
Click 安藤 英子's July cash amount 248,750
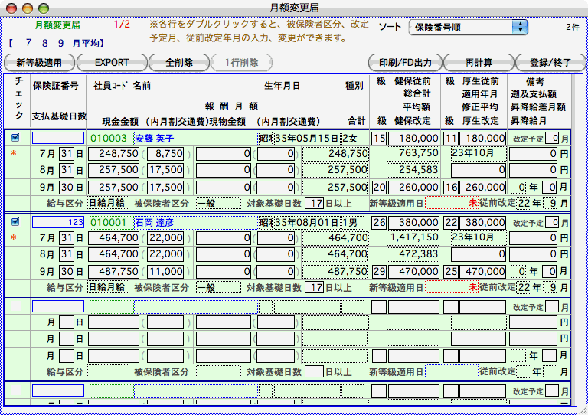[114, 154]
